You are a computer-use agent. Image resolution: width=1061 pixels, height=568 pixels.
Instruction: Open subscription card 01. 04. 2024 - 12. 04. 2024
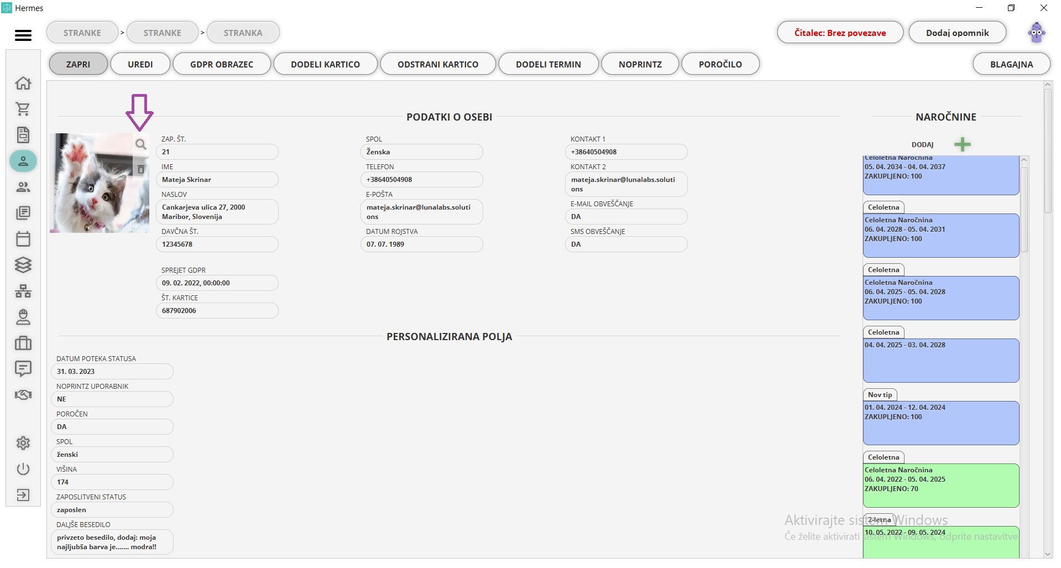coord(941,423)
